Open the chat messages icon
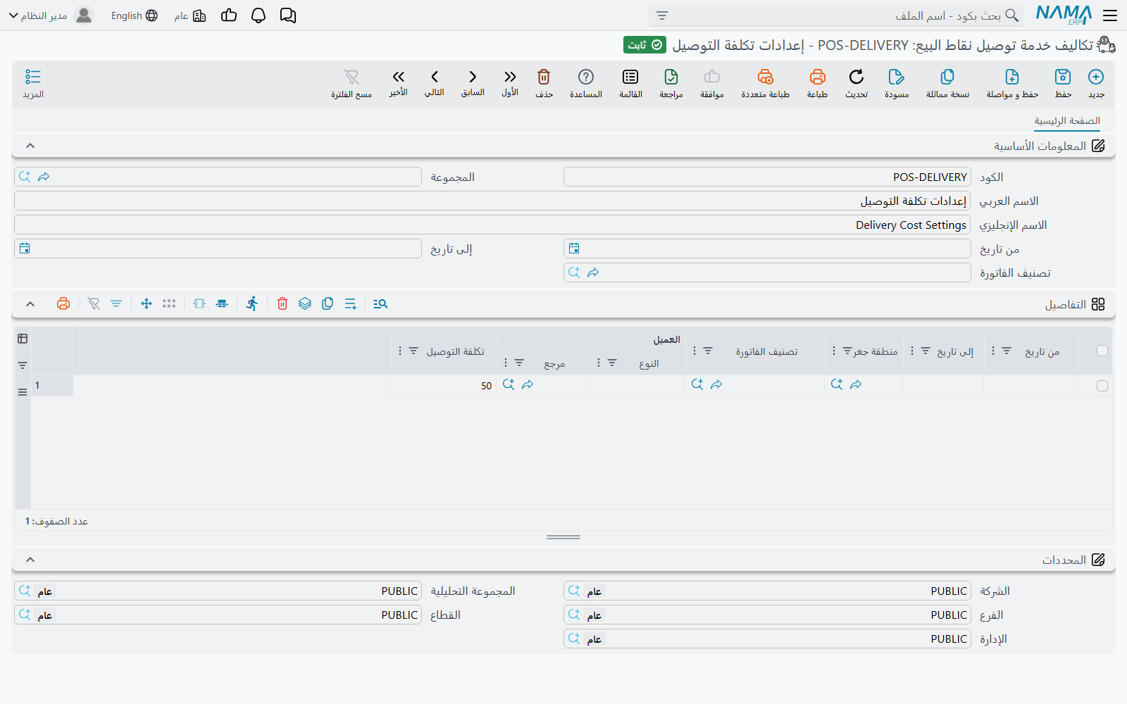1127x704 pixels. [x=288, y=15]
